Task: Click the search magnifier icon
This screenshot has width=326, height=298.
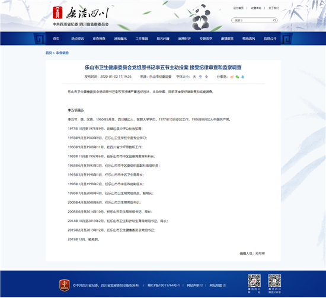Action: (x=274, y=20)
